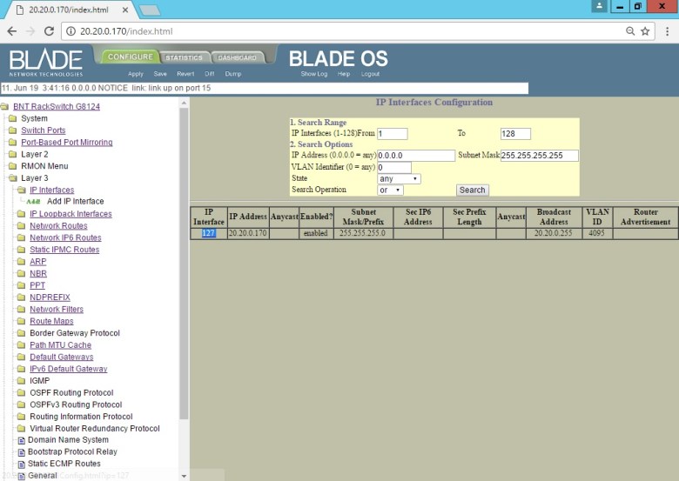Click the navigation tree scrollbar thumb
This screenshot has width=679, height=481.
click(x=184, y=263)
